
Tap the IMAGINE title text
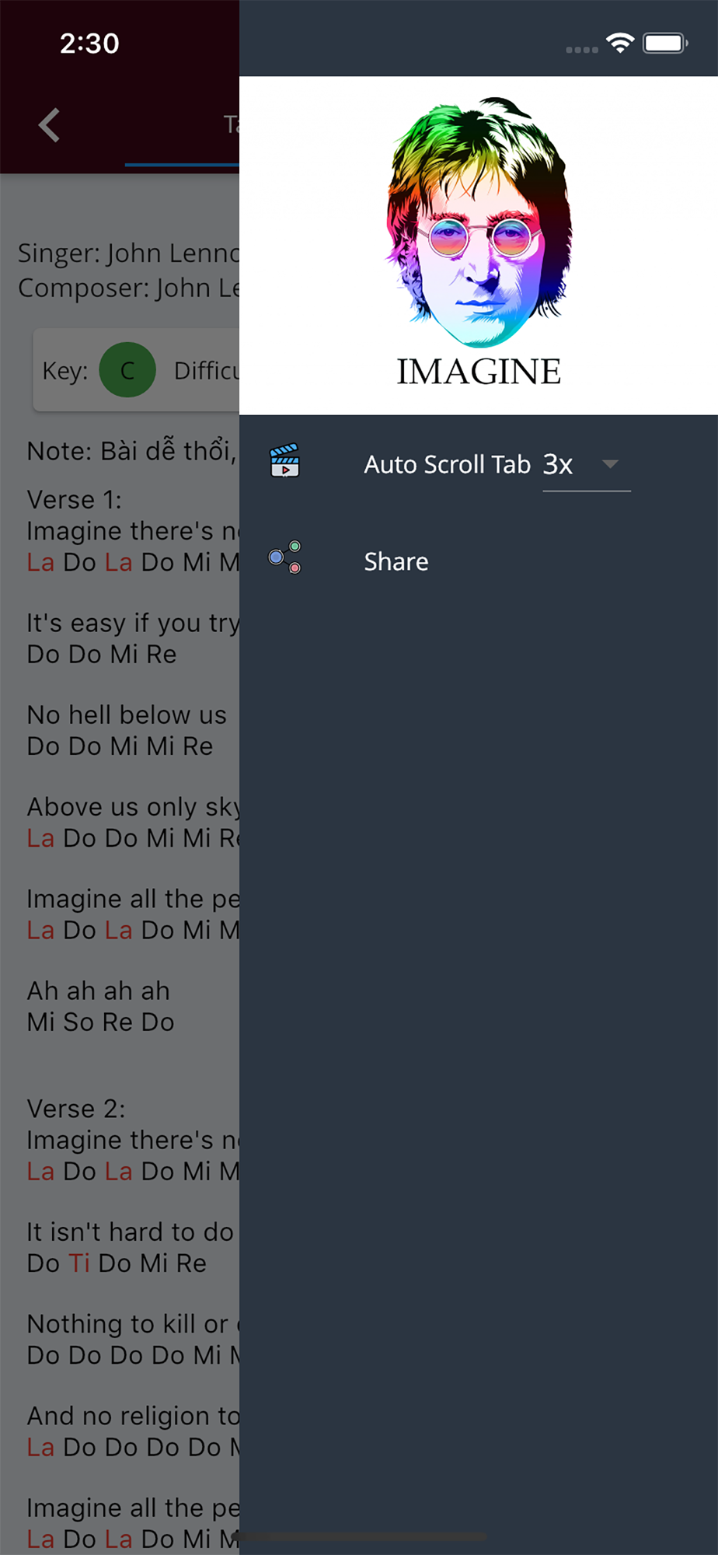click(x=479, y=372)
